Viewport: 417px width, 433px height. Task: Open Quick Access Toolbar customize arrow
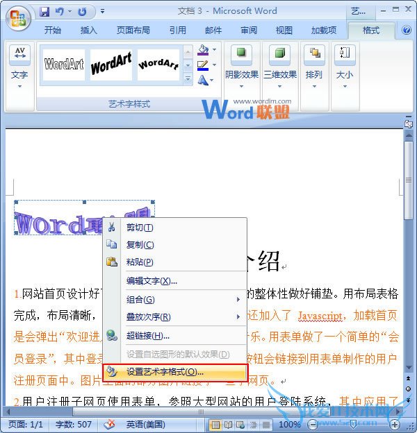103,11
